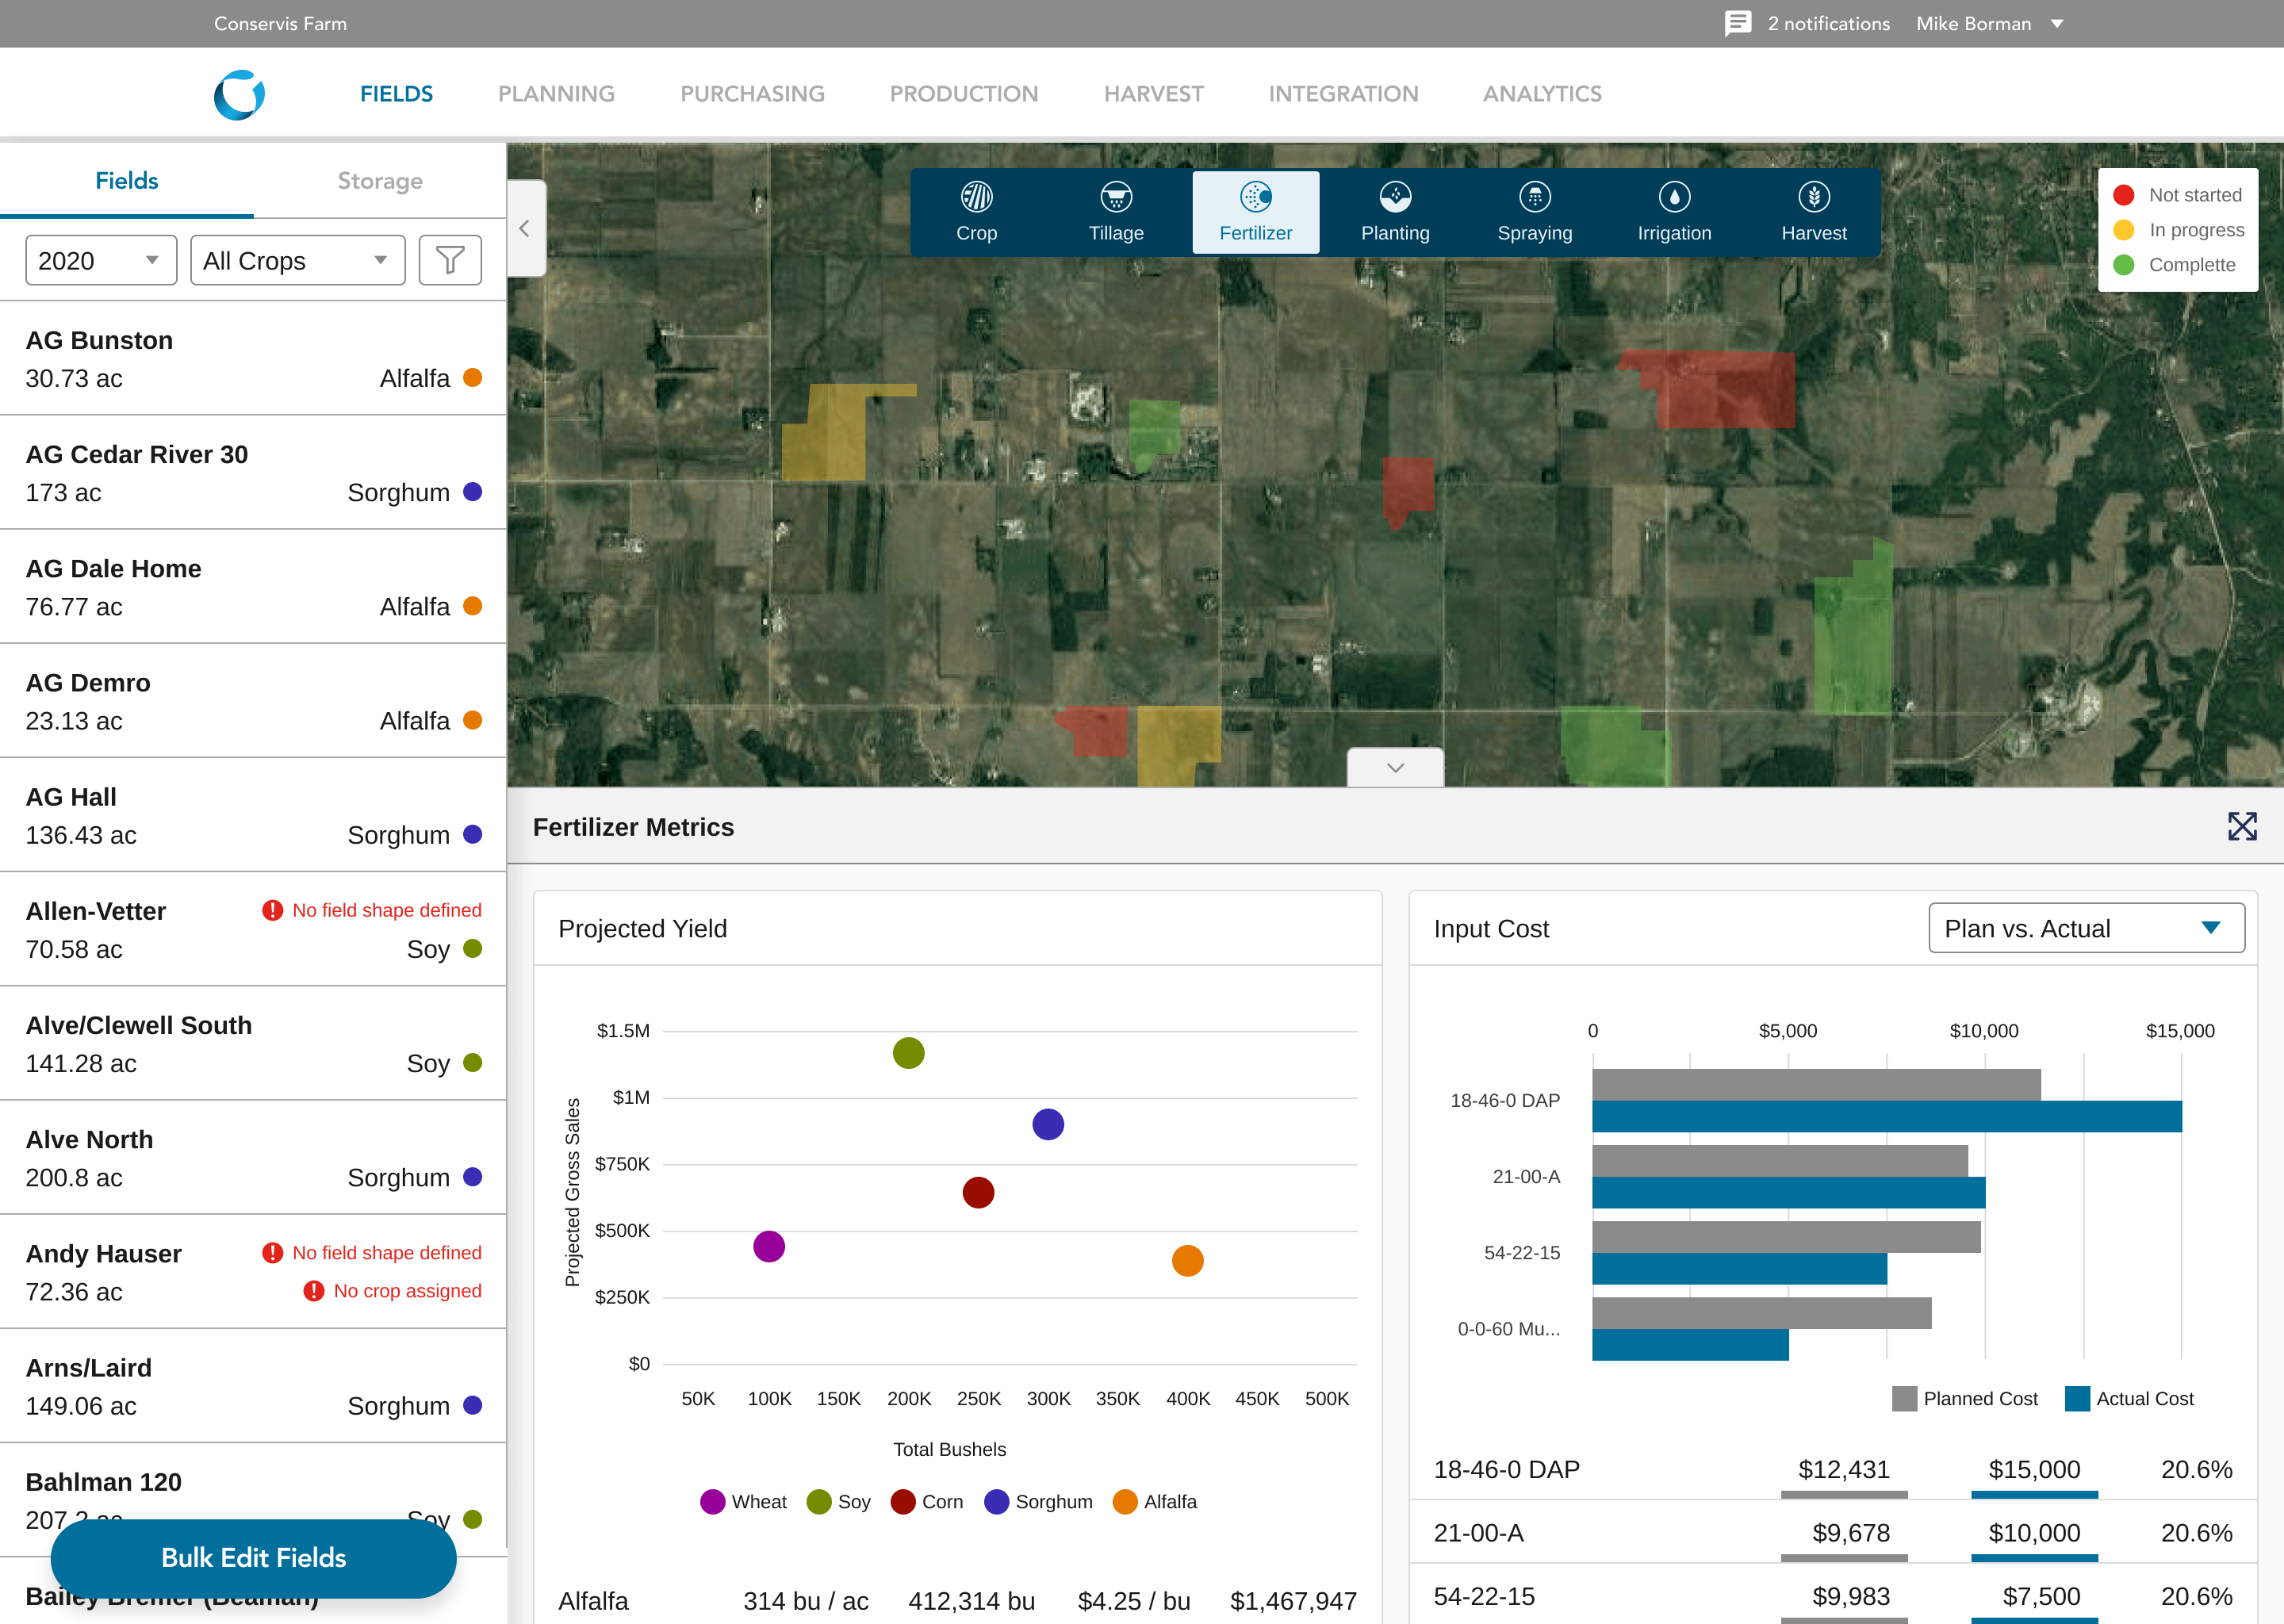2284x1624 pixels.
Task: Select the Tillage map layer
Action: 1116,212
